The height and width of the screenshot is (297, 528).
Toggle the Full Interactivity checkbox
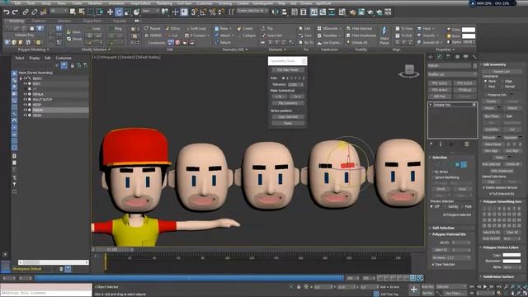(x=490, y=194)
